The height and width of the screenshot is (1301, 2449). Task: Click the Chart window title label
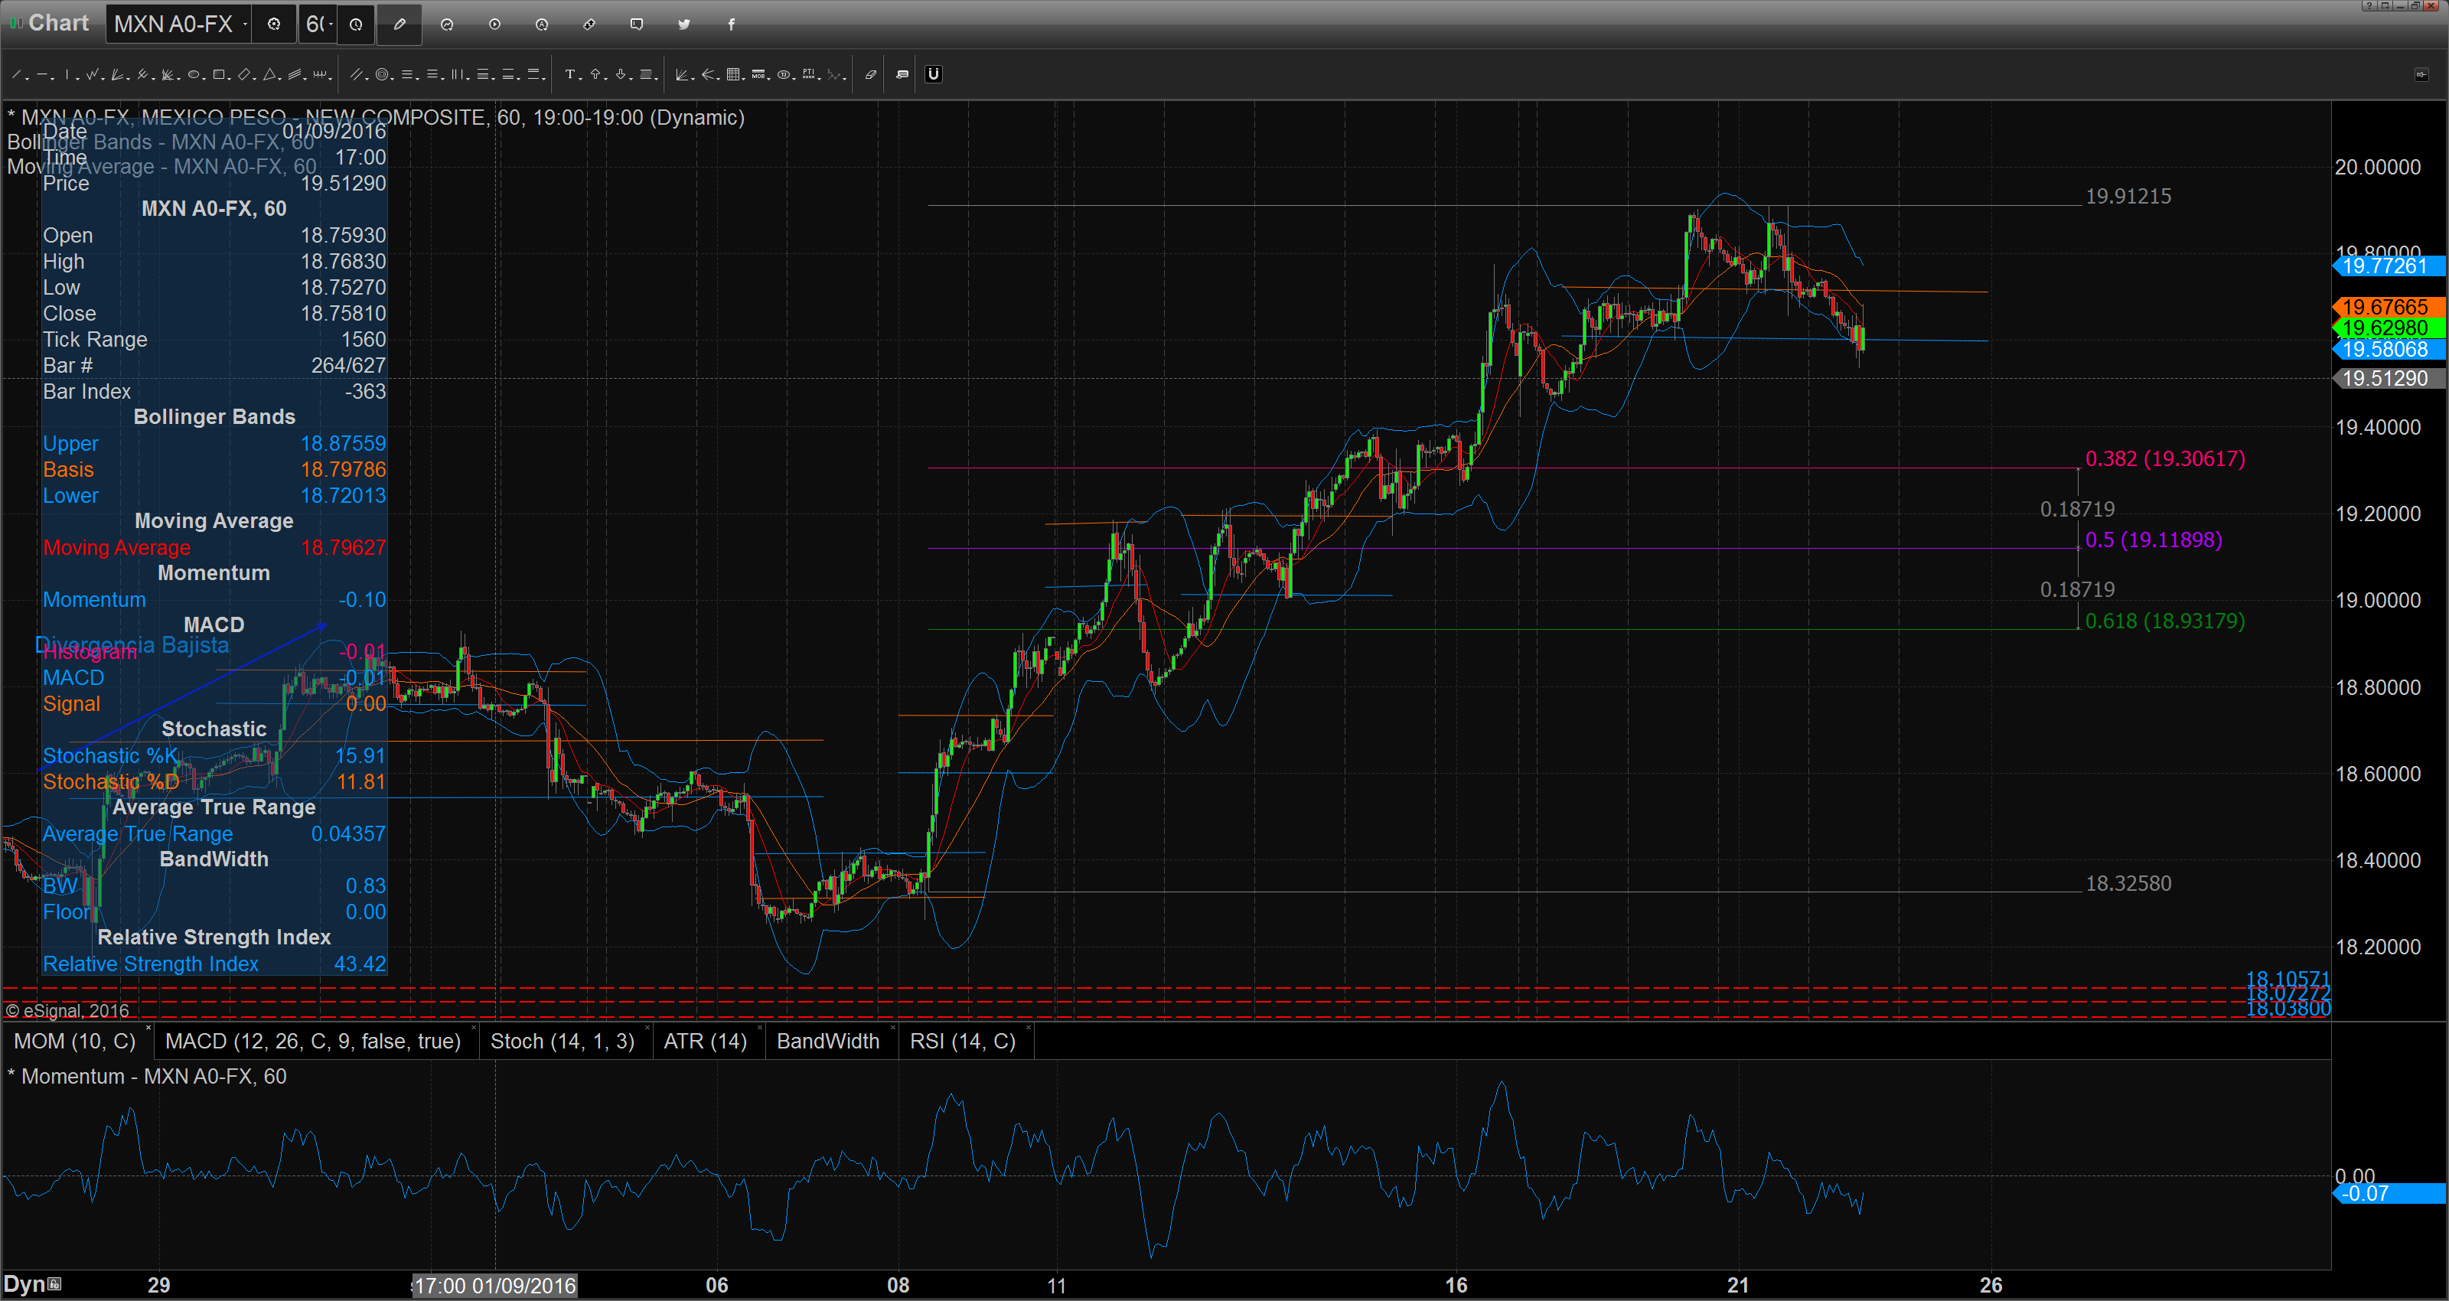pos(58,23)
